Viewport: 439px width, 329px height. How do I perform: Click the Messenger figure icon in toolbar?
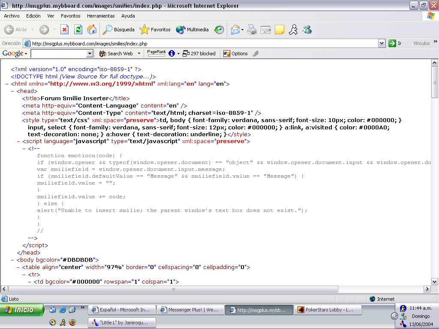pyautogui.click(x=293, y=30)
